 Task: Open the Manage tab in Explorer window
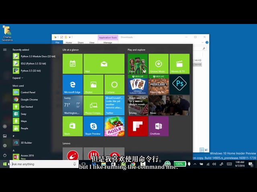(x=108, y=43)
